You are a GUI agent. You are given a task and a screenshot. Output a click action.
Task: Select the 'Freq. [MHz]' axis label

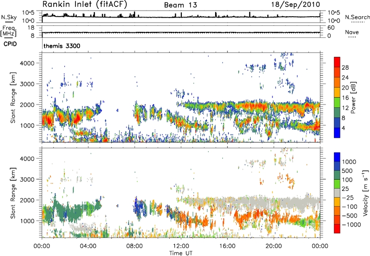pos(8,31)
